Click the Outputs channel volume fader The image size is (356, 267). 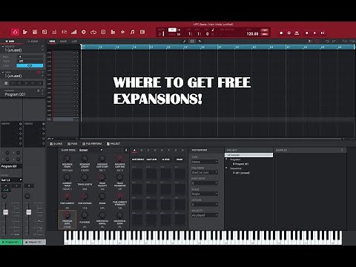pos(29,212)
